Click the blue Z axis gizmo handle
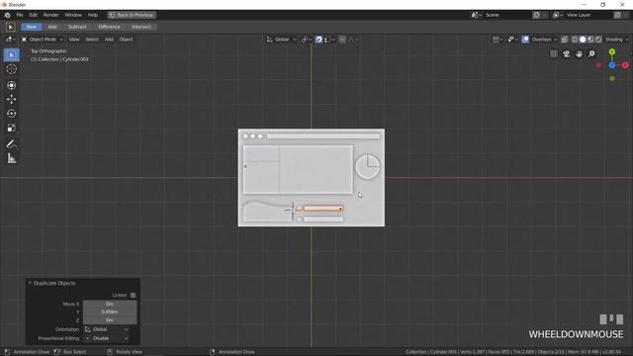Screen dimensions: 633x356 (x=612, y=65)
